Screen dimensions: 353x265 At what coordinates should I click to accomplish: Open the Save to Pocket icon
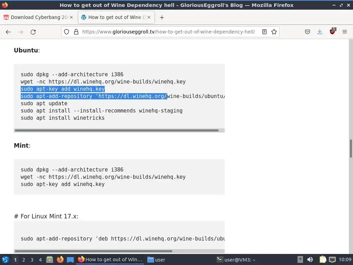(307, 32)
